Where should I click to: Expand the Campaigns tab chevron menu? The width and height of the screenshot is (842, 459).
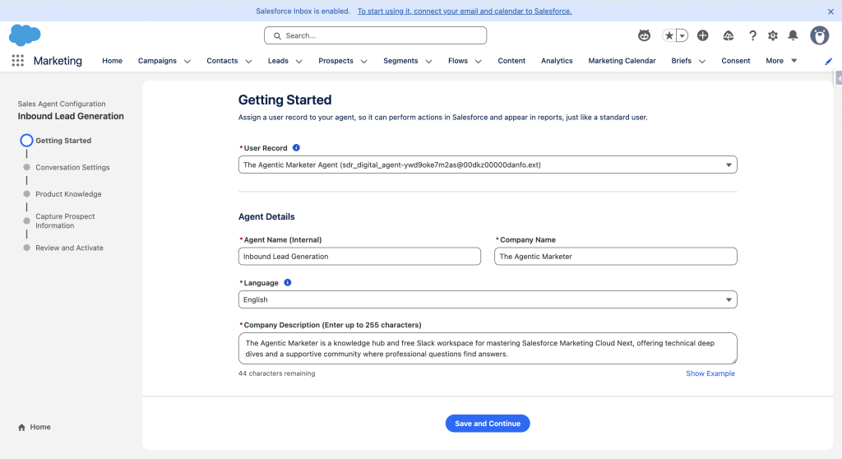187,61
